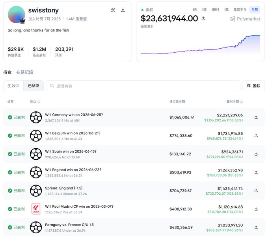This screenshot has height=236, width=268.
Task: Click the 'So long, and thanks for all the fish' bio
Action: (38, 30)
